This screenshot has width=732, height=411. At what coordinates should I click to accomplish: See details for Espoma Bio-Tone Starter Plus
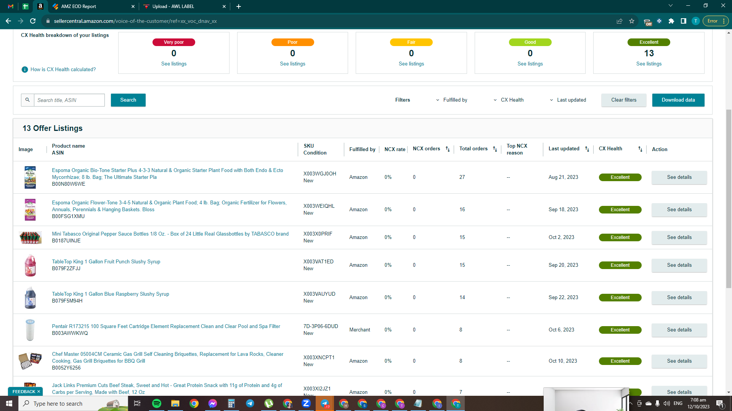point(679,177)
